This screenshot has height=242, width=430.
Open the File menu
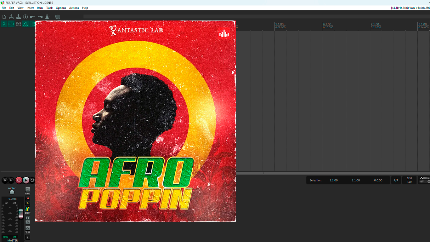pyautogui.click(x=4, y=8)
